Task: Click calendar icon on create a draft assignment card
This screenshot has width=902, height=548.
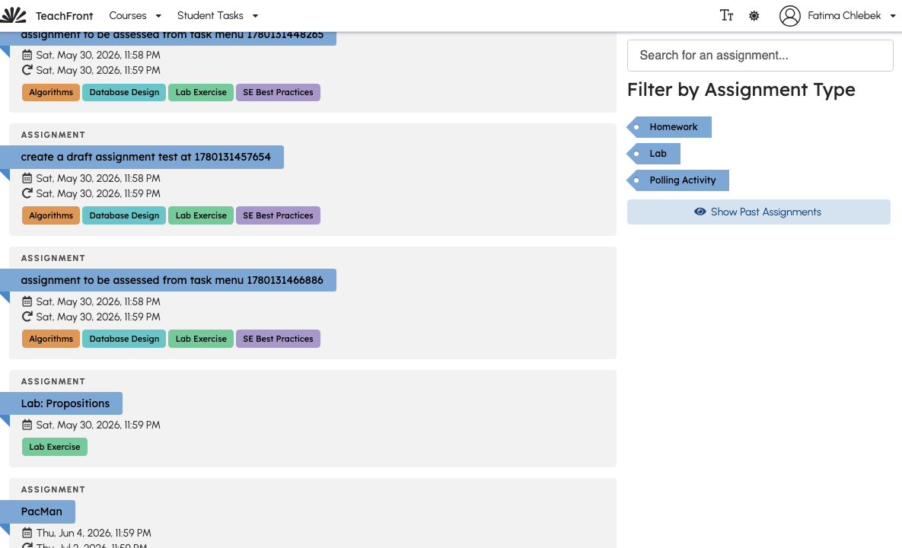Action: coord(27,178)
